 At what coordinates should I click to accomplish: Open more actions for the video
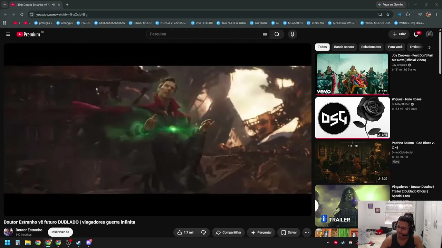click(307, 232)
